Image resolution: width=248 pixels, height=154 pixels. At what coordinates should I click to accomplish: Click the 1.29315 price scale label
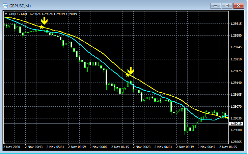[236, 24]
